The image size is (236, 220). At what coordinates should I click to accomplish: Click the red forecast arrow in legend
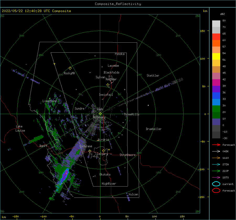(x=216, y=145)
